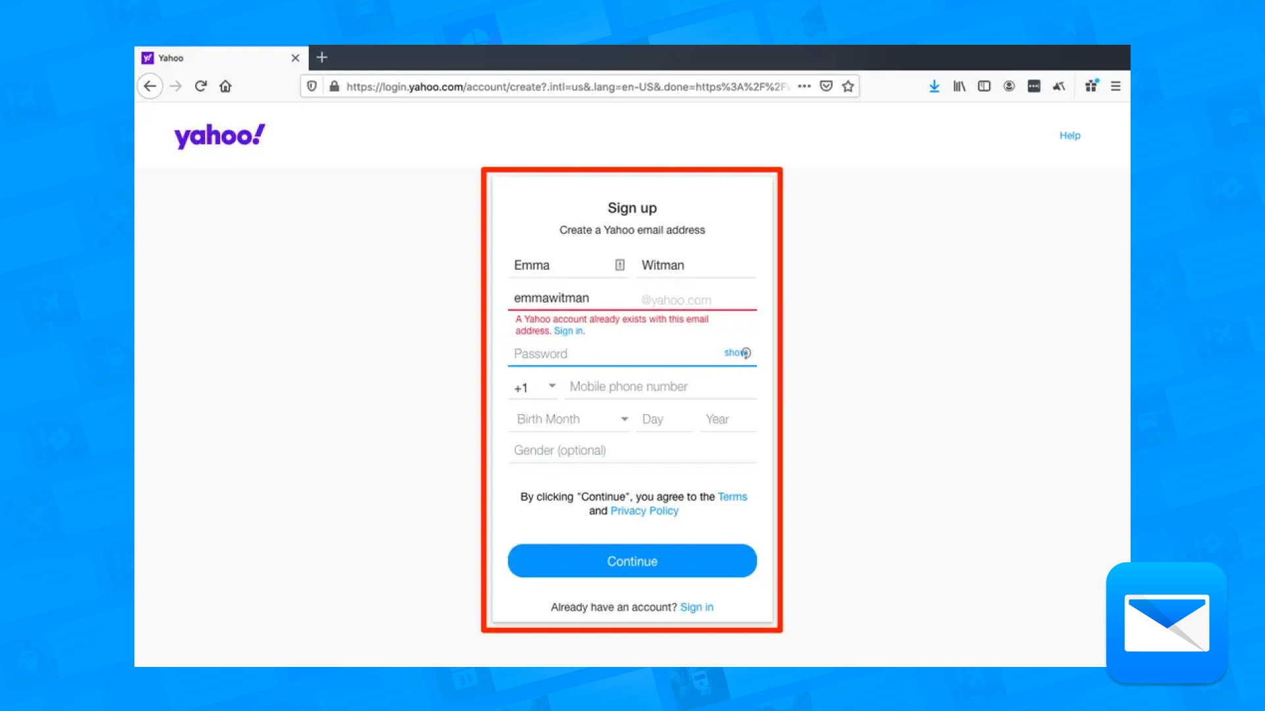The width and height of the screenshot is (1265, 711).
Task: Click the emmawitman username input field
Action: [573, 298]
